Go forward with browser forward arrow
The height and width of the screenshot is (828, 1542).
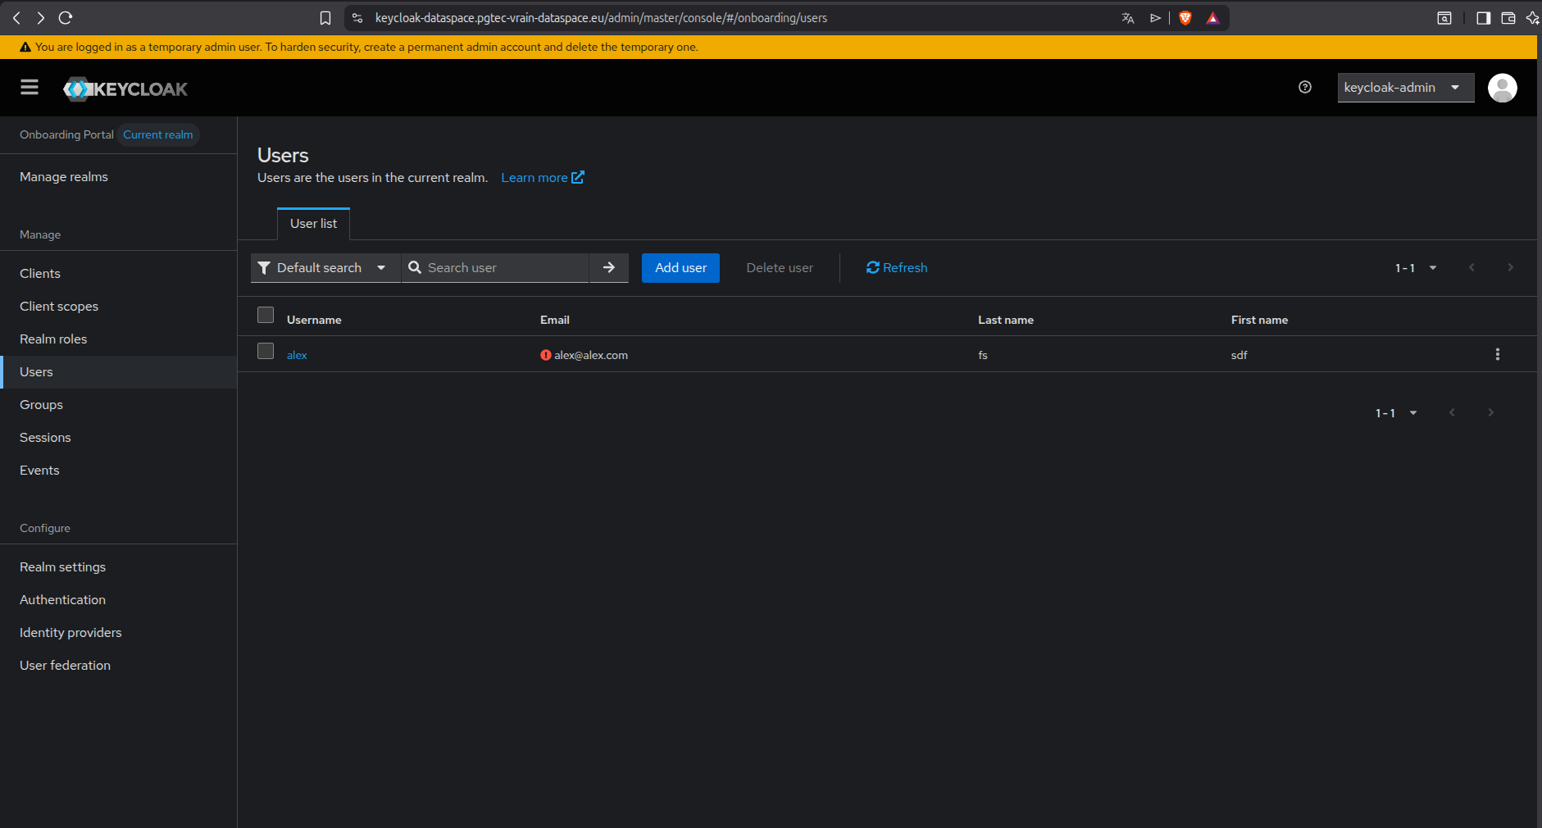coord(40,17)
